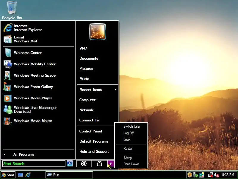Choose Shut Down from the power menu

[131, 164]
